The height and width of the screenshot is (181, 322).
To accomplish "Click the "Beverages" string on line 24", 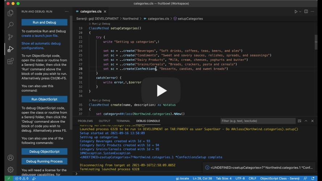I will tap(146, 51).
